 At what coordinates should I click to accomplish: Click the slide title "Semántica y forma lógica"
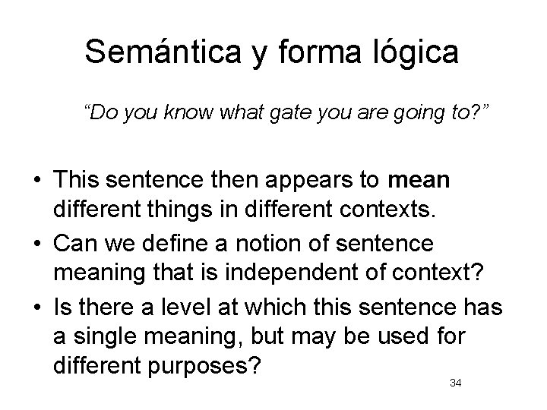(271, 52)
